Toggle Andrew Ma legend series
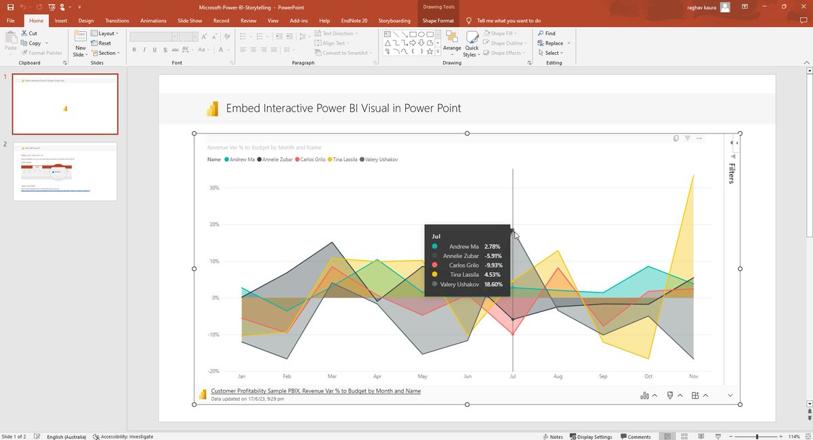The height and width of the screenshot is (440, 813). tap(239, 159)
